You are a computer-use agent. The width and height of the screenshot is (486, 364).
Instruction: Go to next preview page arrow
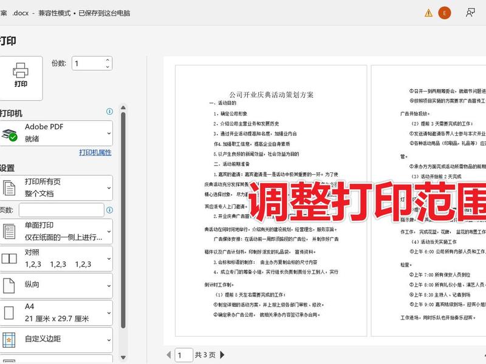pos(222,355)
